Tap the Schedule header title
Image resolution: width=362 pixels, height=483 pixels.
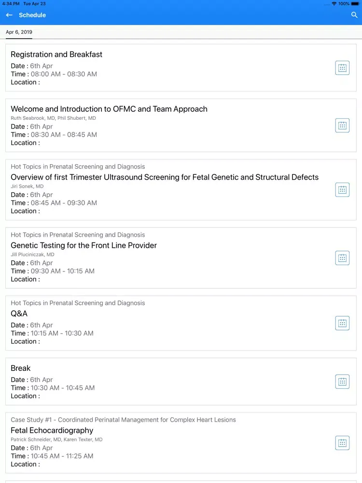click(x=32, y=15)
